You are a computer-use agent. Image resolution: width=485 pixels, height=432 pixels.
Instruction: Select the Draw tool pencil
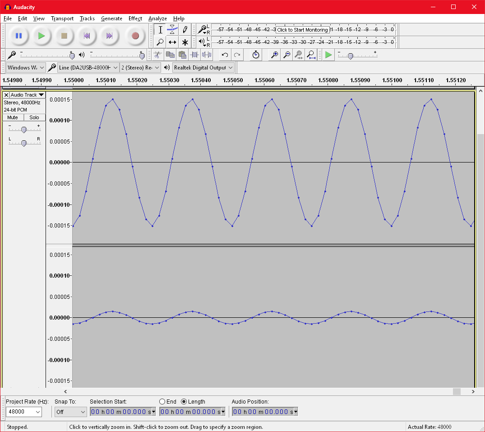tap(185, 30)
